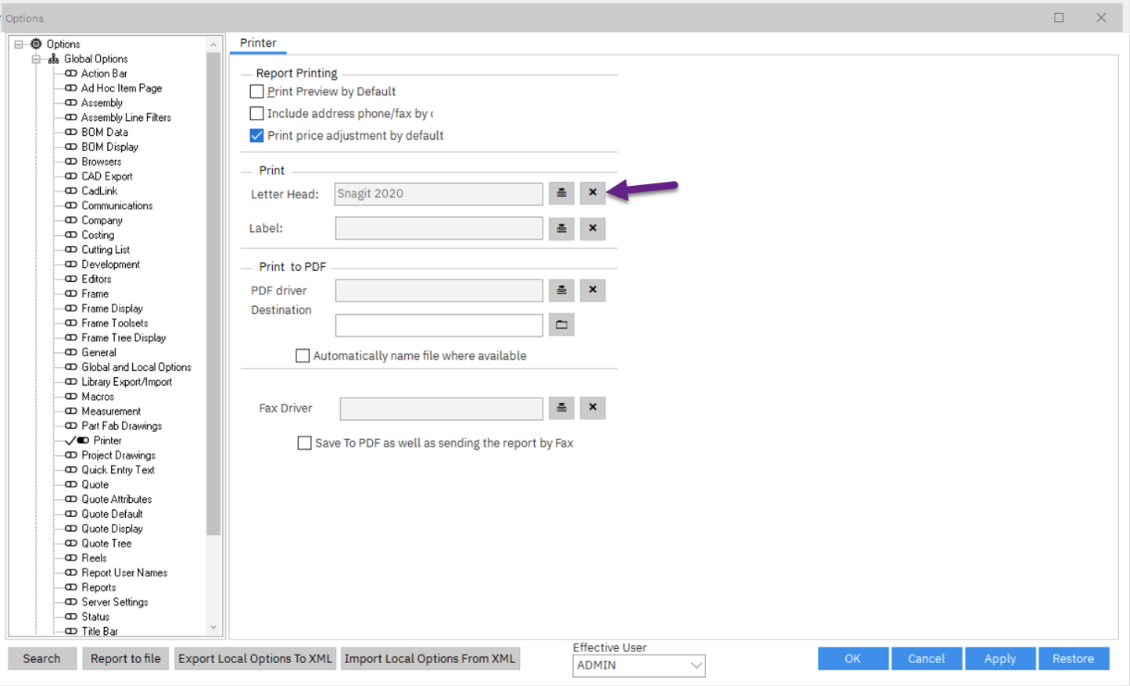
Task: Browse for PDF destination folder
Action: coord(561,325)
